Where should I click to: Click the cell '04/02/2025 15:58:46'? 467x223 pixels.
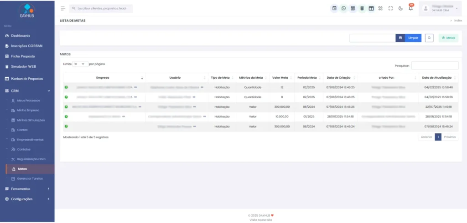(438, 87)
